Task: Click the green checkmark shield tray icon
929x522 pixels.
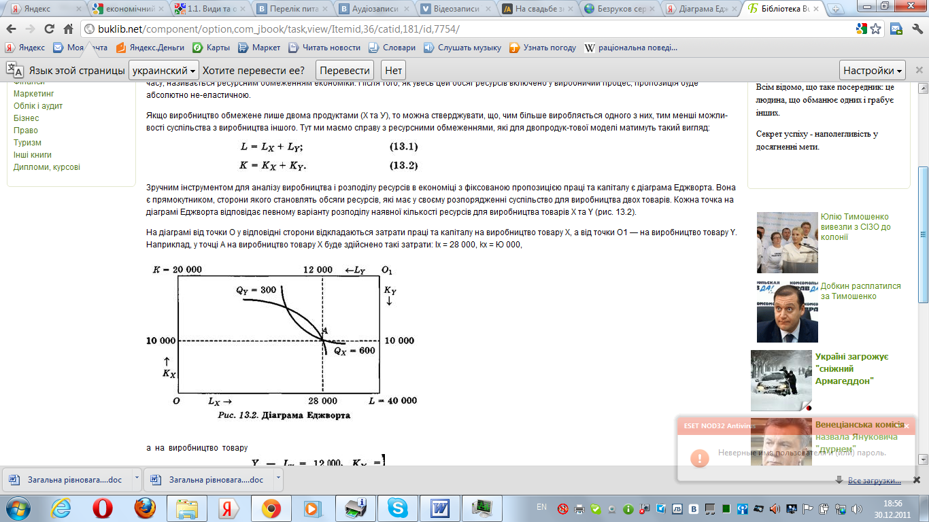Action: (595, 508)
